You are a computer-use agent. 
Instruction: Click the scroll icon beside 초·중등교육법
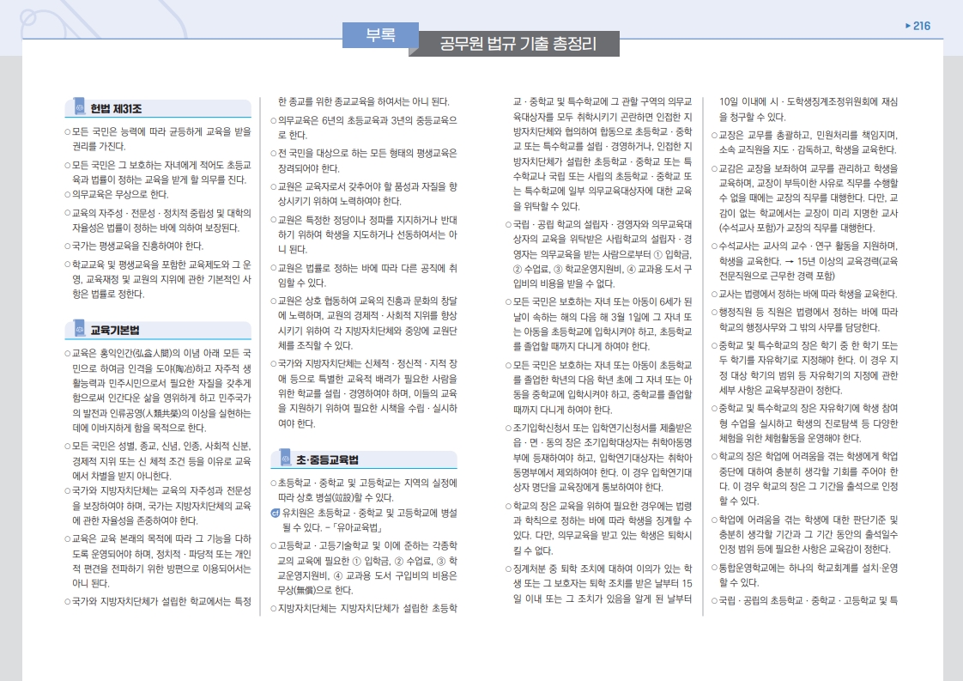pos(283,459)
